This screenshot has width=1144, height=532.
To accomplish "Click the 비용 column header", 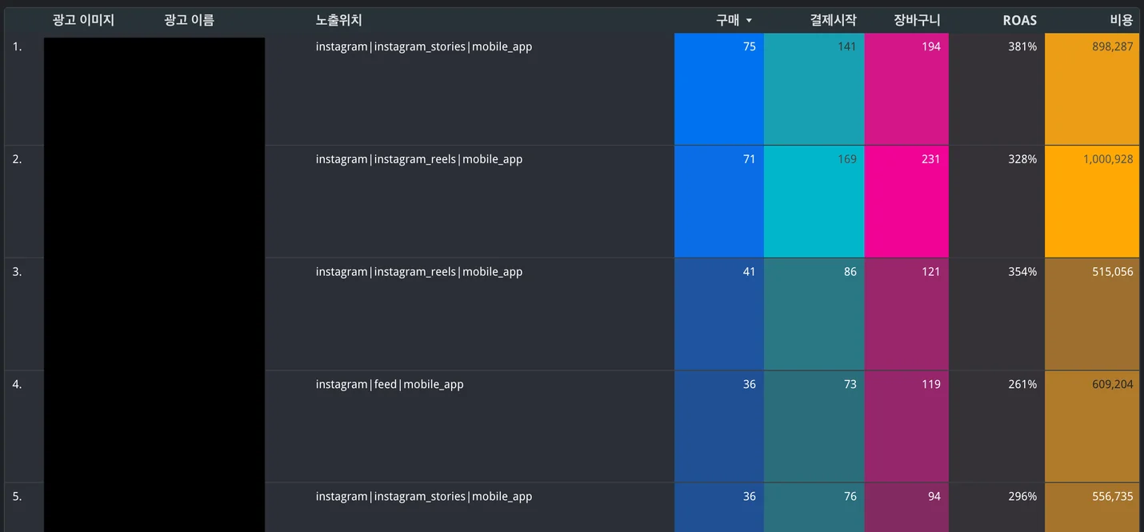I will (1122, 20).
